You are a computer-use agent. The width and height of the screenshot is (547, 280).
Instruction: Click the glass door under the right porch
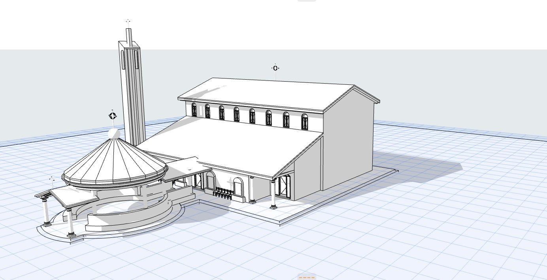(285, 186)
